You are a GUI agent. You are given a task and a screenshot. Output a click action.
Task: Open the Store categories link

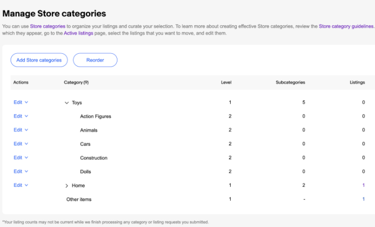coord(47,26)
